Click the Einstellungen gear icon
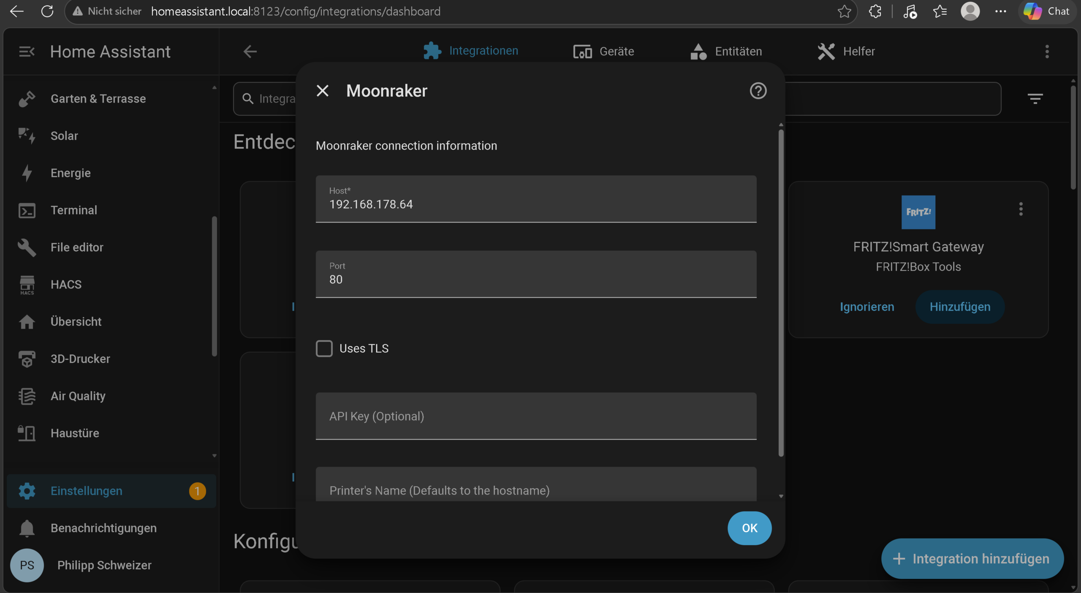Screen dimensions: 1081x593 click(27, 491)
